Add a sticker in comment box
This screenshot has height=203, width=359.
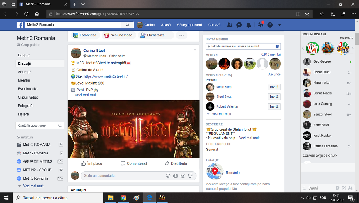coord(190,176)
